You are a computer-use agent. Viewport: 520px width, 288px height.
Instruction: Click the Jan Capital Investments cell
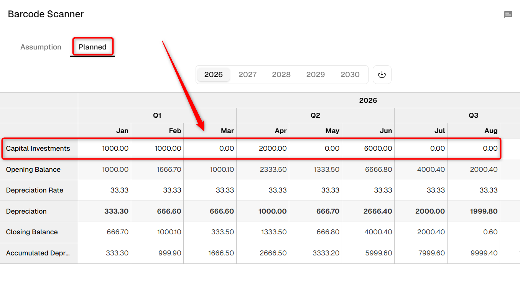point(105,148)
